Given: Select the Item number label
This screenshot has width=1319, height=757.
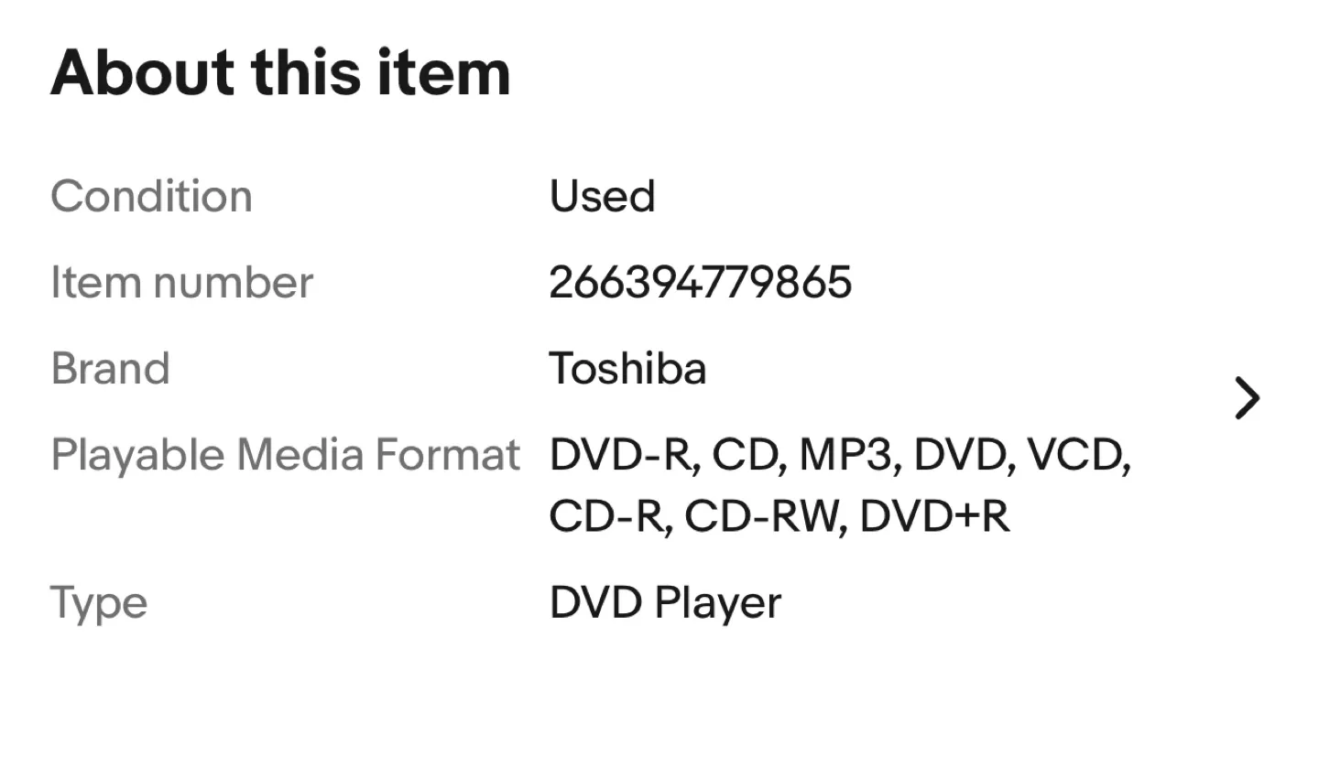Looking at the screenshot, I should pyautogui.click(x=182, y=282).
